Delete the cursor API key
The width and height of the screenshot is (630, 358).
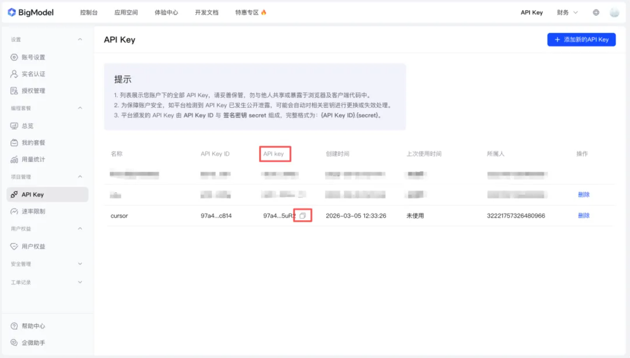click(x=584, y=216)
